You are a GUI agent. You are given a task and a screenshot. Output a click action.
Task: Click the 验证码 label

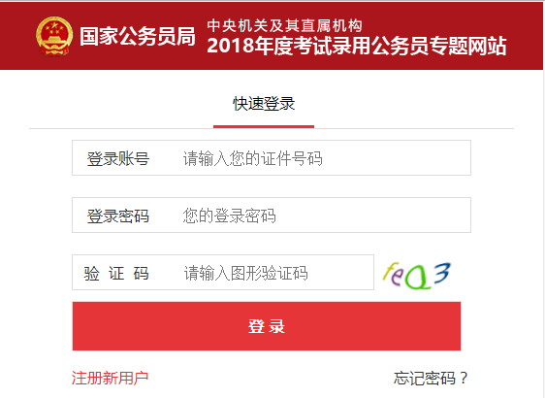[x=116, y=273]
